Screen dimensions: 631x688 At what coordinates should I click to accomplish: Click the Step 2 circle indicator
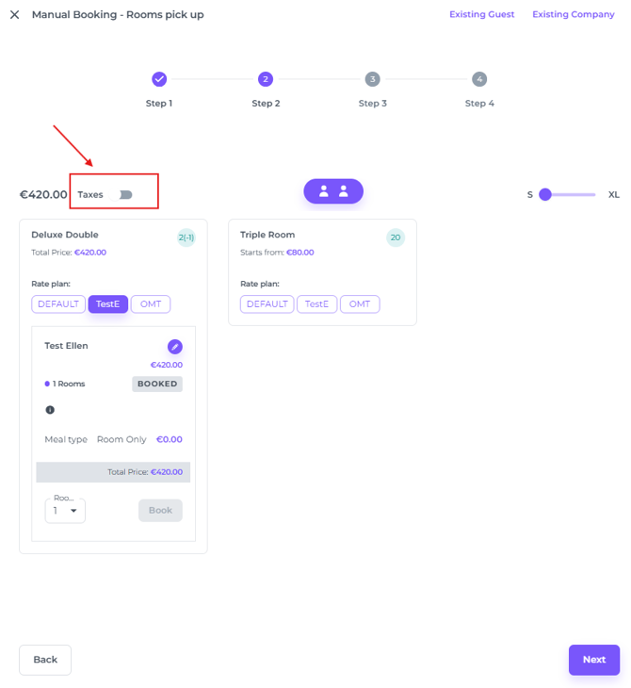coord(266,79)
